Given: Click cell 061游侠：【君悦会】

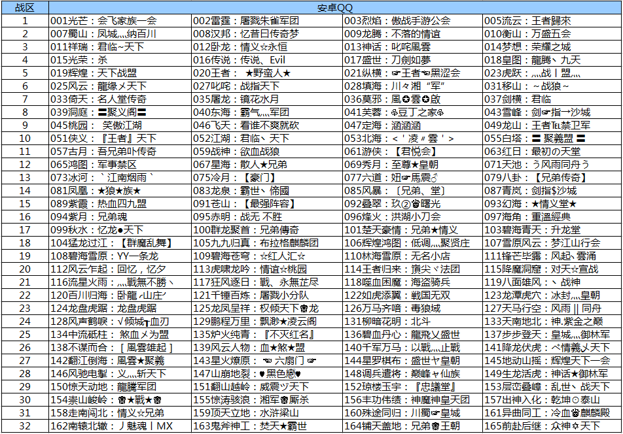Looking at the screenshot, I should [x=412, y=152].
